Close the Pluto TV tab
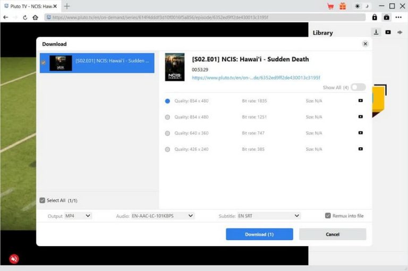 click(x=55, y=6)
